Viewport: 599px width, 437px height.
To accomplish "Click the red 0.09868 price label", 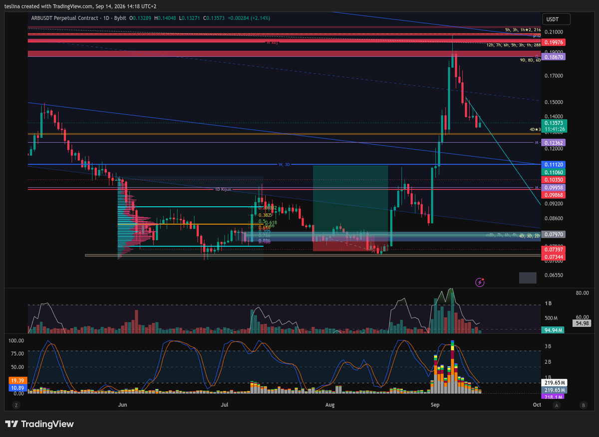I will click(554, 195).
